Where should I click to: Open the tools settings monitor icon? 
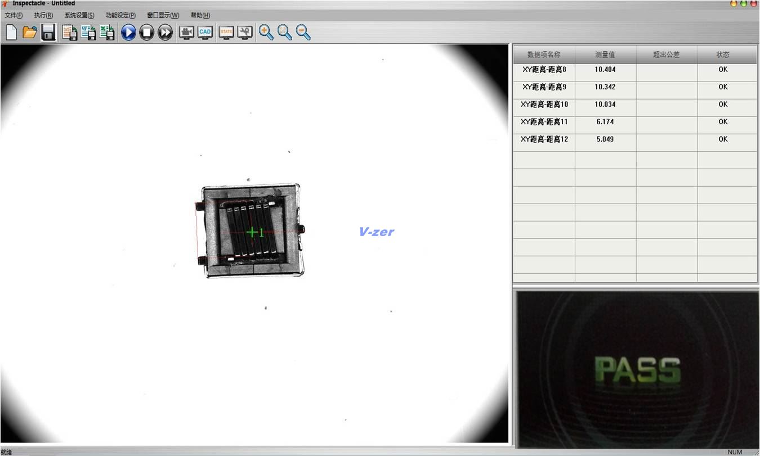point(245,33)
